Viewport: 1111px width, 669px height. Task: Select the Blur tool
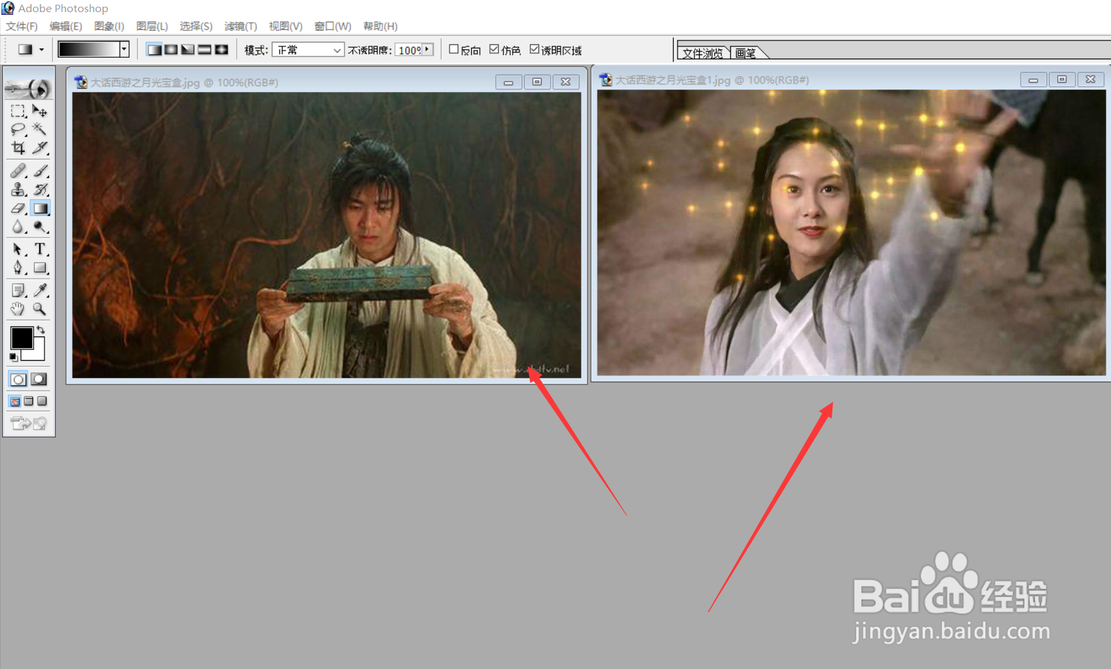click(x=18, y=227)
